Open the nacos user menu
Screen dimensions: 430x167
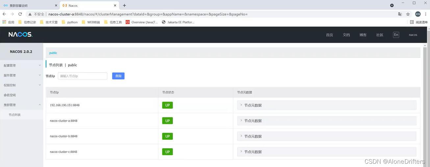pyautogui.click(x=413, y=35)
